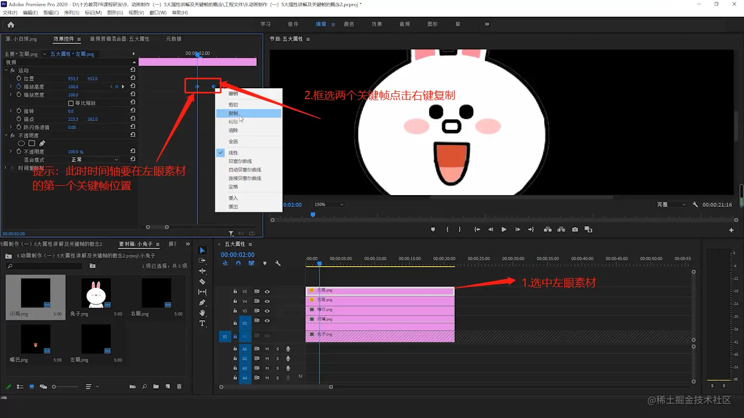Switch to 元数据 tab
The height and width of the screenshot is (418, 744).
pos(173,39)
